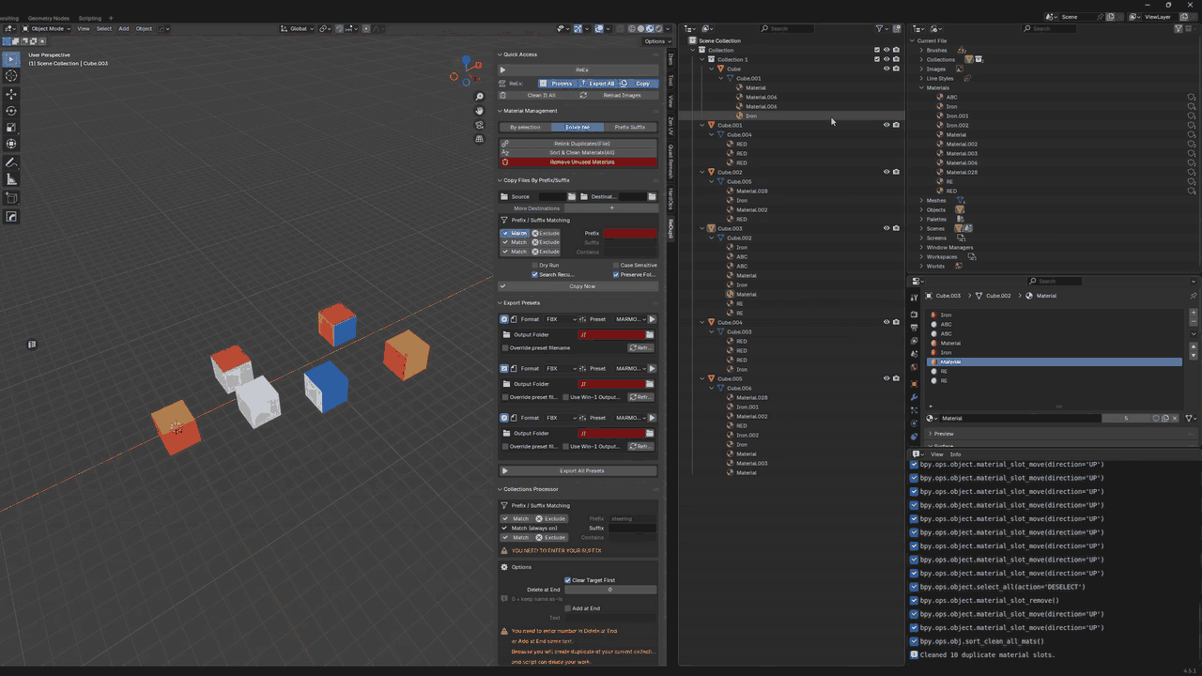Open the Outliner filter funnel icon
This screenshot has width=1202, height=676.
pyautogui.click(x=880, y=29)
